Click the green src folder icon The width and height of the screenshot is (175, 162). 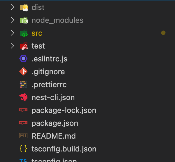pos(24,33)
